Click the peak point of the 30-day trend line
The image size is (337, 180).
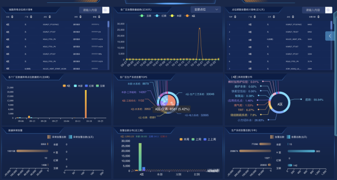click(x=200, y=28)
